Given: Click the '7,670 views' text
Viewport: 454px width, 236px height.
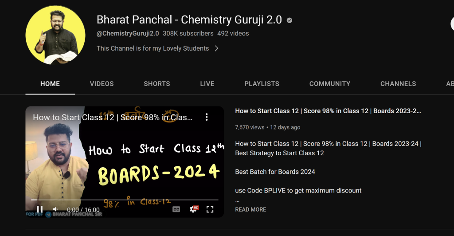Looking at the screenshot, I should pyautogui.click(x=250, y=127).
